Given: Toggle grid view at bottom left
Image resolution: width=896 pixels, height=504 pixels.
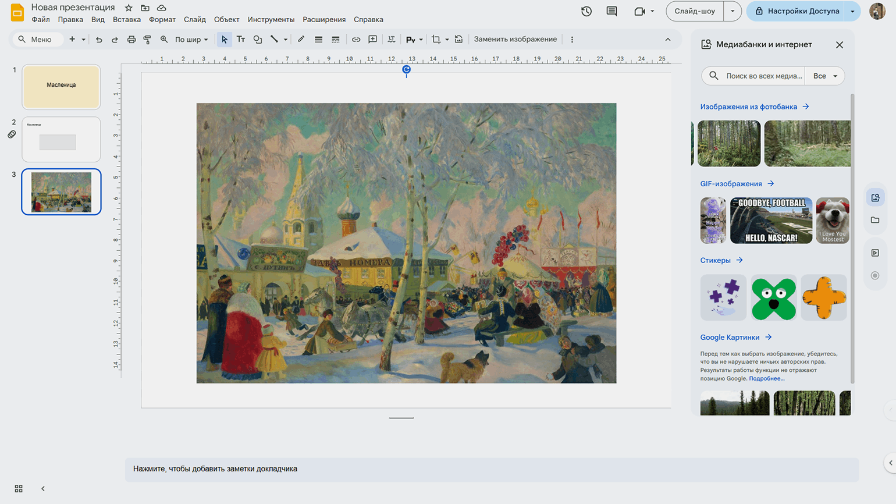Looking at the screenshot, I should [x=19, y=489].
